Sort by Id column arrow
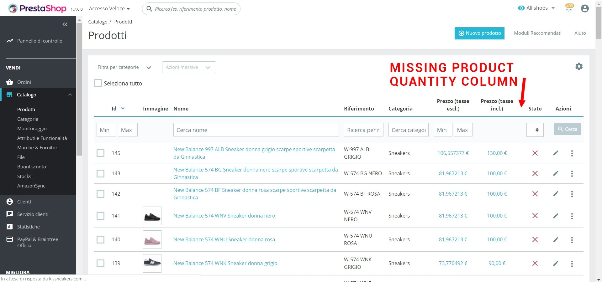The height and width of the screenshot is (282, 602). click(x=123, y=108)
